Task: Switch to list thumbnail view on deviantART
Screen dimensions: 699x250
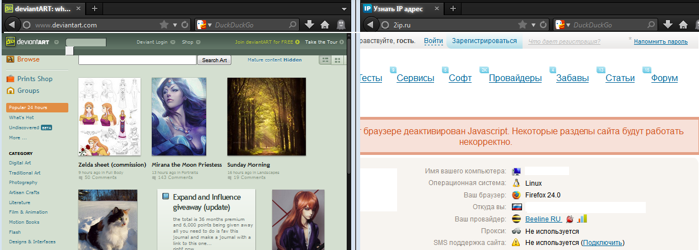Action: click(x=325, y=60)
